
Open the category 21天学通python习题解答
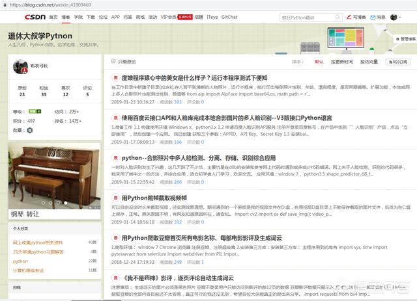38,252
